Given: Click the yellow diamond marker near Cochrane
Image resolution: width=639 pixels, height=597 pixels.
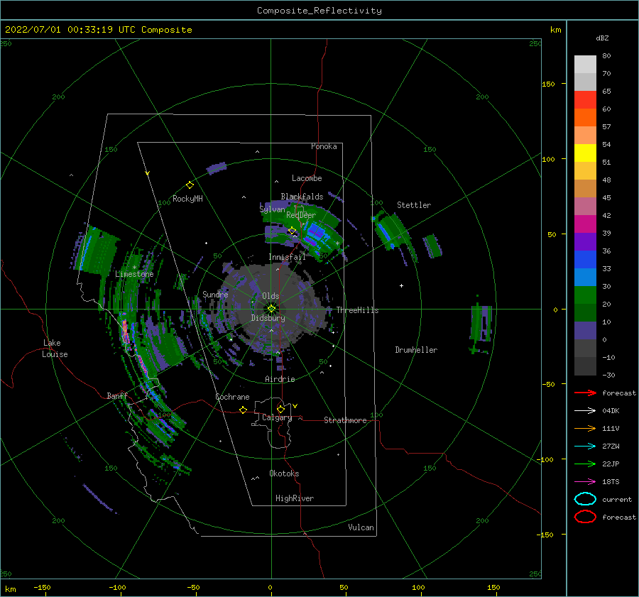Looking at the screenshot, I should (x=243, y=410).
